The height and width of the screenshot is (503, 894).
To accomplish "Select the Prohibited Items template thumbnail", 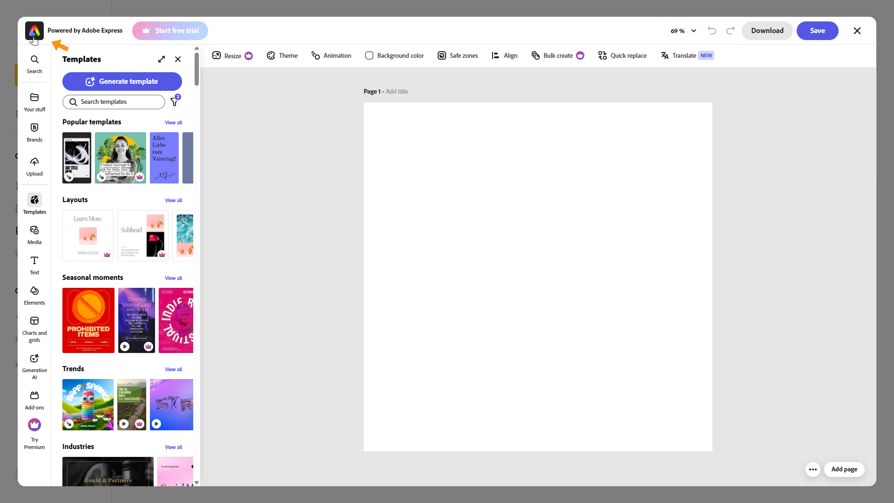I will pyautogui.click(x=88, y=320).
